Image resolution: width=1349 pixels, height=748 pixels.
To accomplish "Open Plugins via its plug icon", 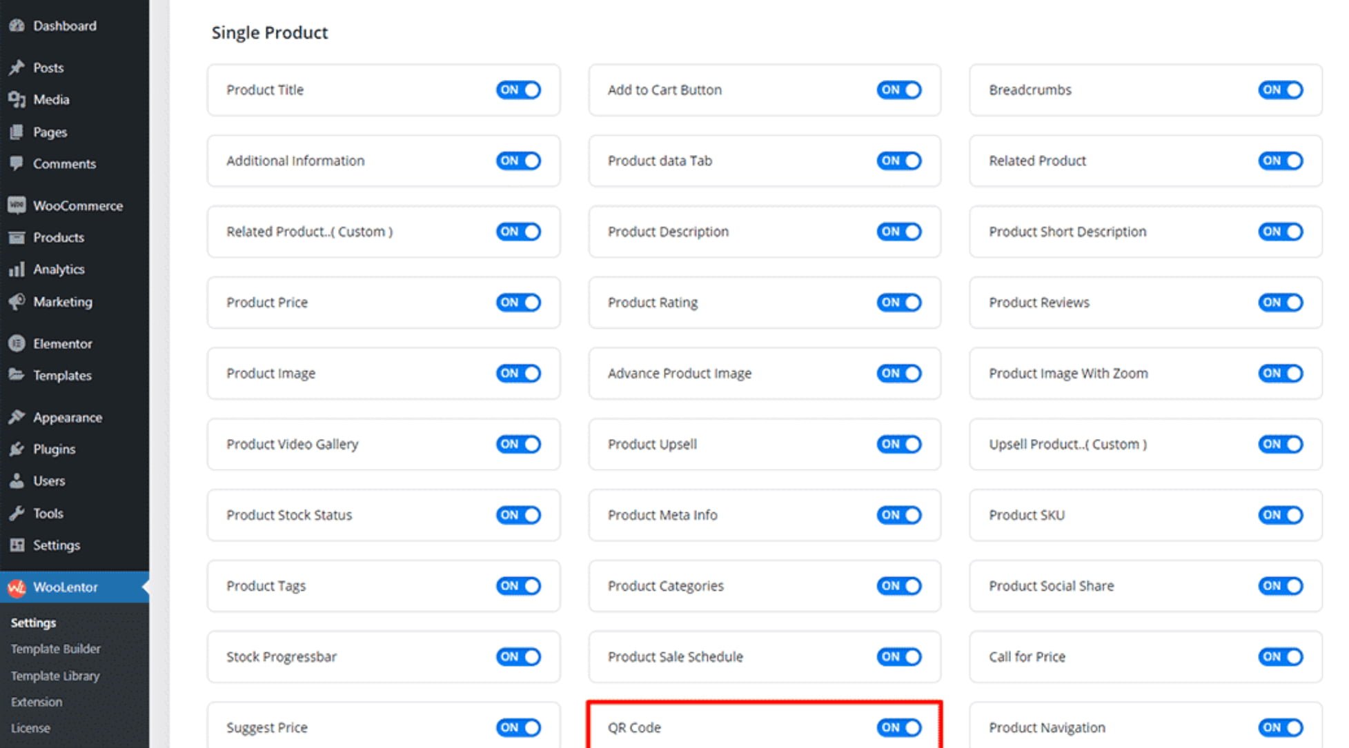I will point(17,449).
